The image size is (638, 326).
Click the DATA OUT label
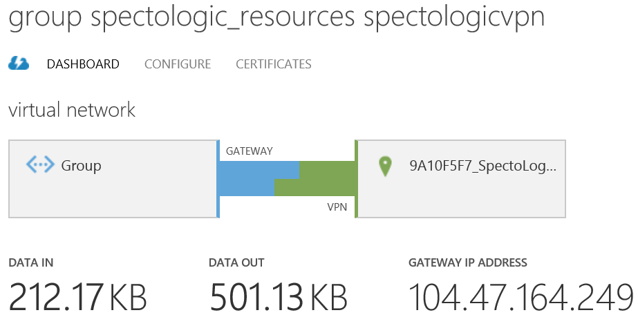coord(236,262)
